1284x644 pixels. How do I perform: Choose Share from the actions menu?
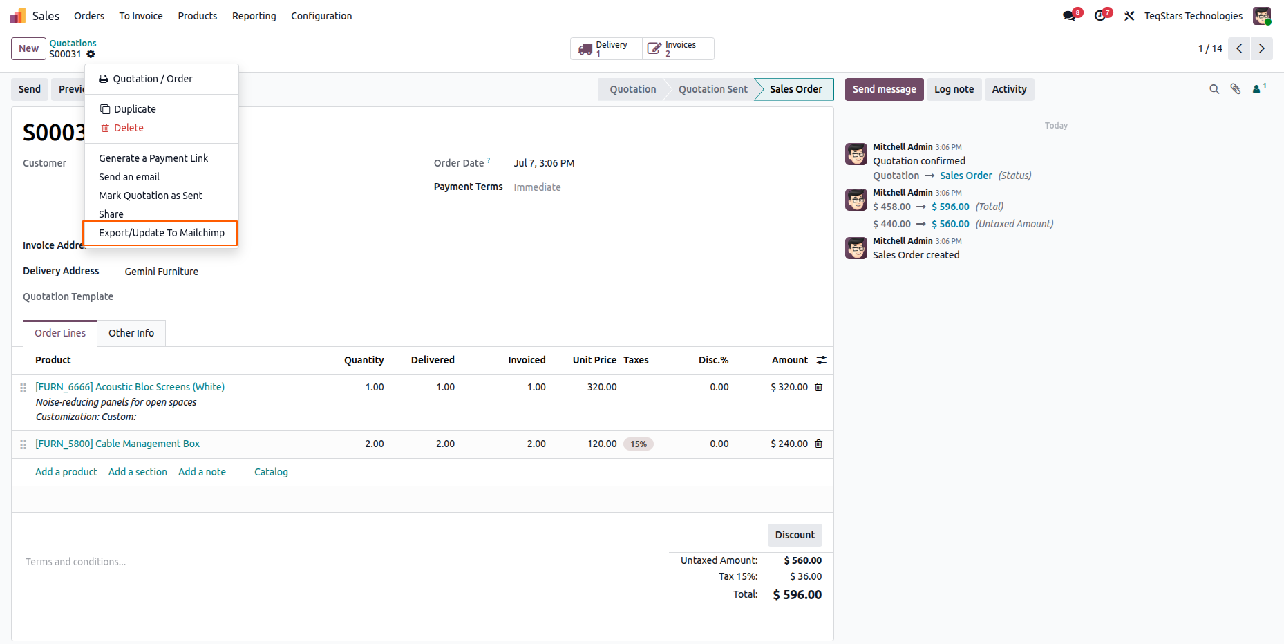pos(162,214)
